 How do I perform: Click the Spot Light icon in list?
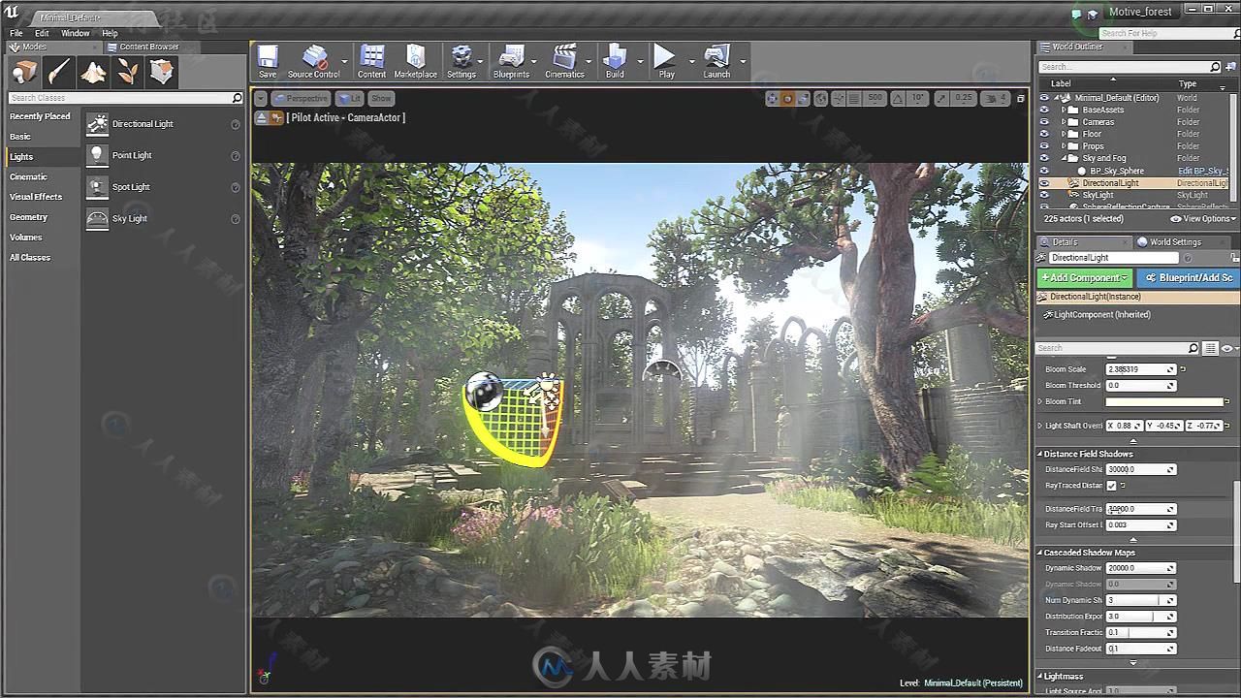coord(97,187)
